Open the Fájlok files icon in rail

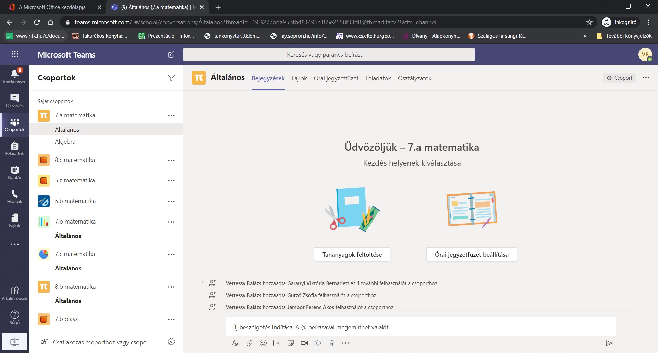coord(14,220)
